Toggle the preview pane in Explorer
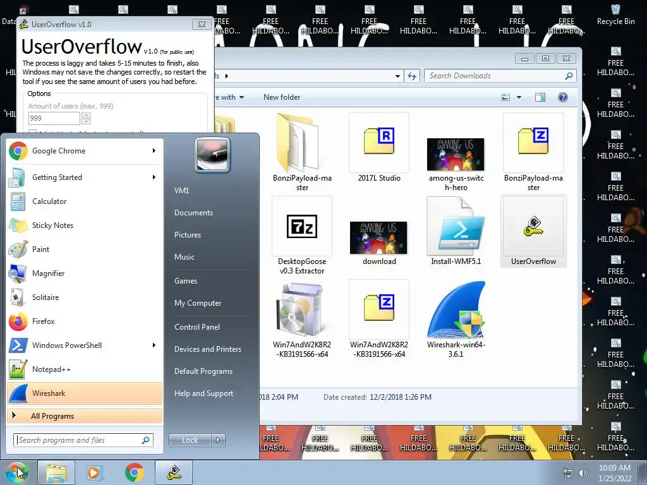The height and width of the screenshot is (485, 647). 540,97
